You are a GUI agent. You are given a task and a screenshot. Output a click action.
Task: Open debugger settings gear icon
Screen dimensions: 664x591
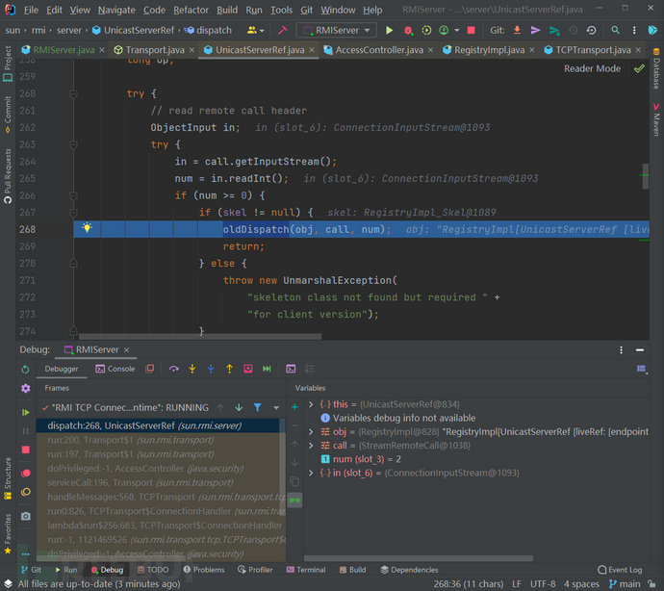pyautogui.click(x=26, y=389)
